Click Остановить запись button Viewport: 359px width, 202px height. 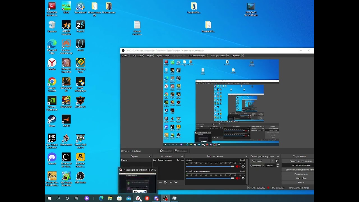[298, 165]
